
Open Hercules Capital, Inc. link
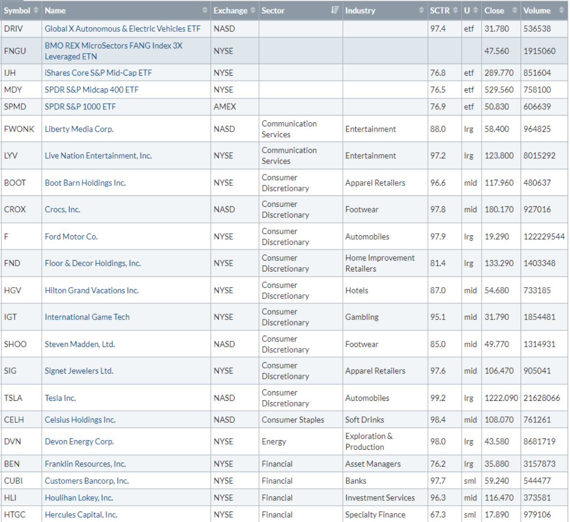(x=81, y=514)
